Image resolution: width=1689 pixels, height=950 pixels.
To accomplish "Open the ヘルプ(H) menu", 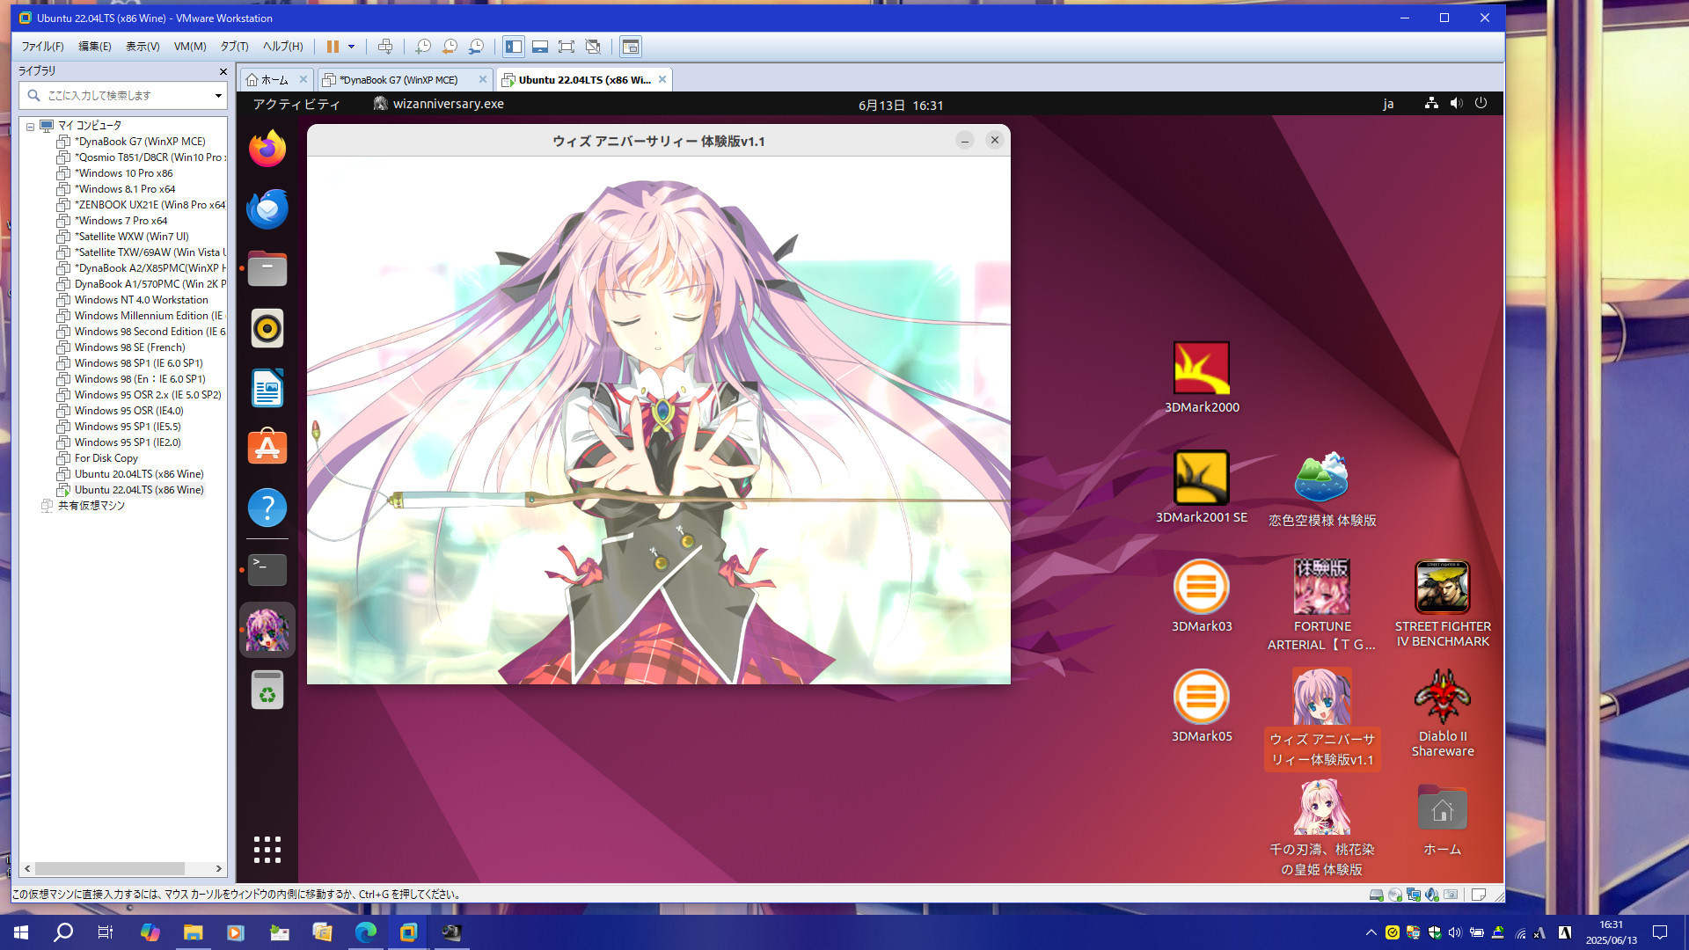I will click(282, 47).
